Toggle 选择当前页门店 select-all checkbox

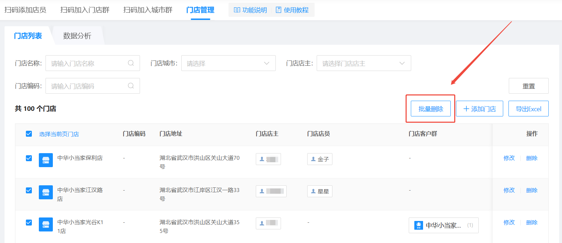click(29, 134)
